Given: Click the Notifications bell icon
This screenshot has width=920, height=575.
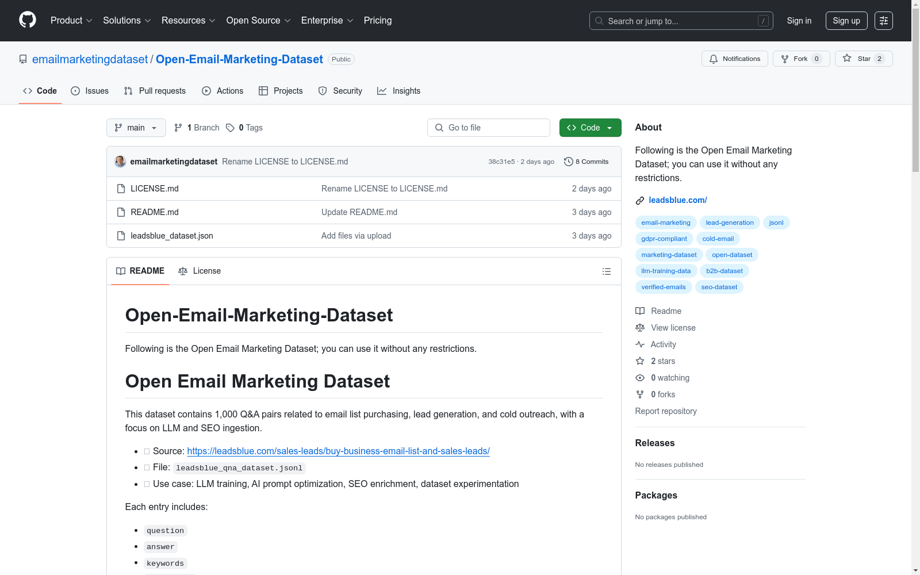Looking at the screenshot, I should pyautogui.click(x=714, y=59).
